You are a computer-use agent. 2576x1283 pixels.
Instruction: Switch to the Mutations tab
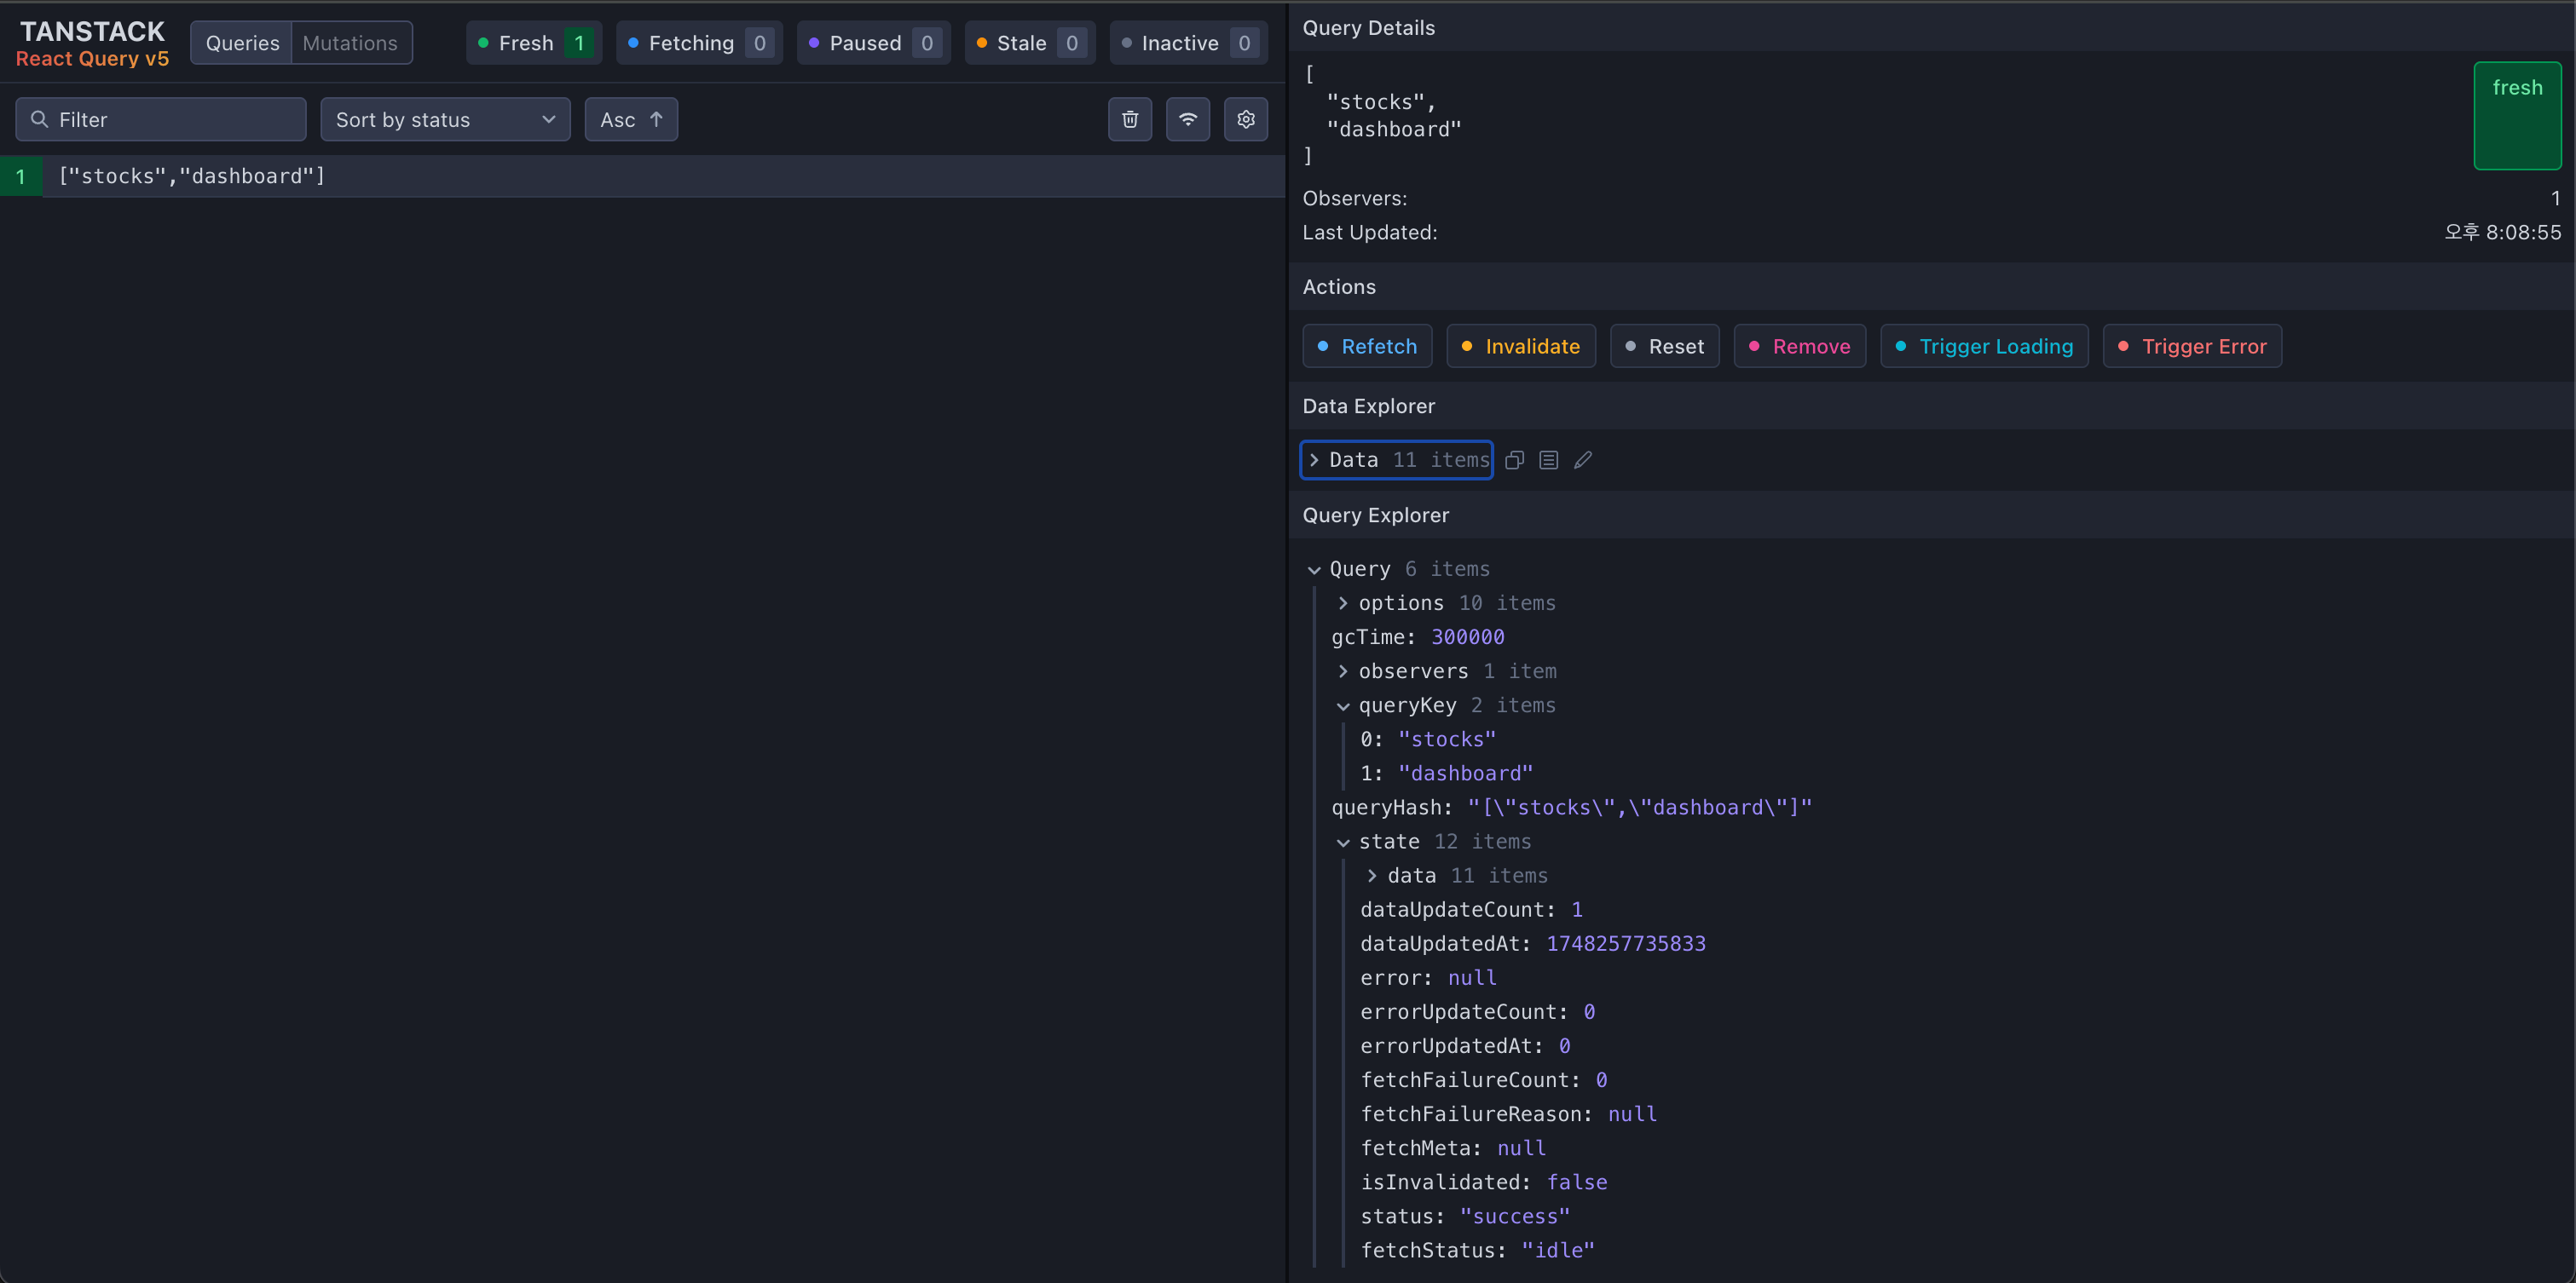pos(350,43)
